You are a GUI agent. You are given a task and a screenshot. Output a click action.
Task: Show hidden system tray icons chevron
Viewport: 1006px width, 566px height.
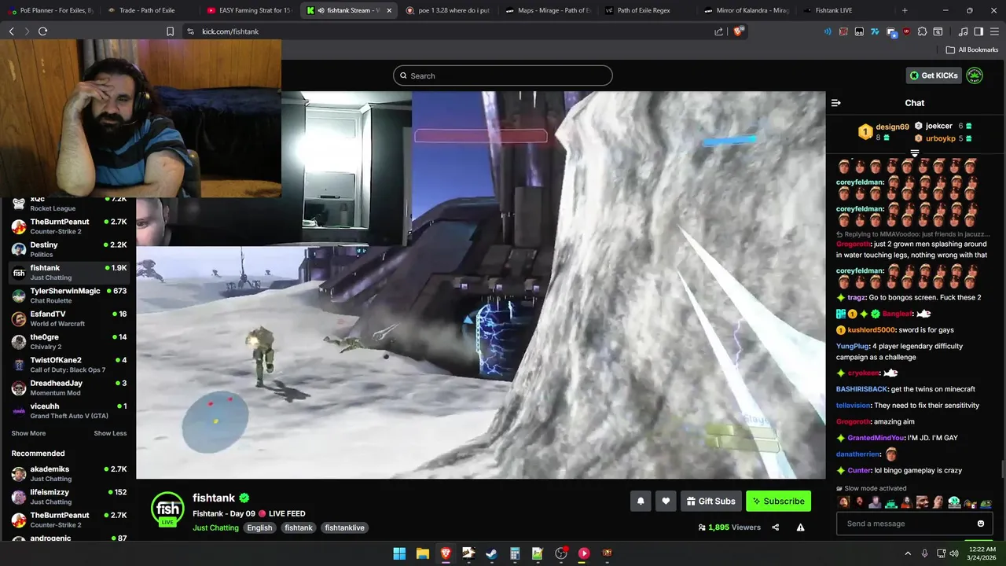pos(909,553)
